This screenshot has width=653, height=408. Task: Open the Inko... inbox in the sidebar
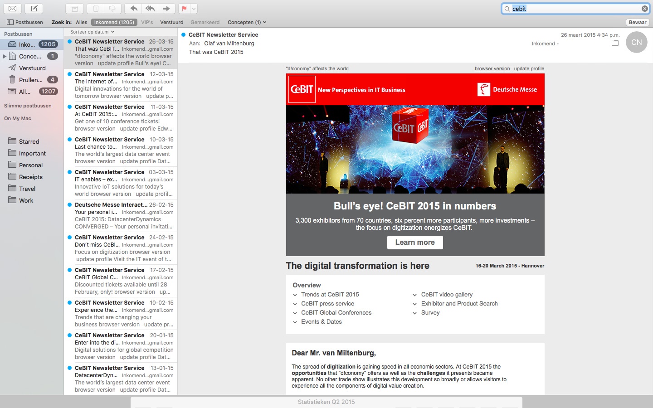point(32,44)
